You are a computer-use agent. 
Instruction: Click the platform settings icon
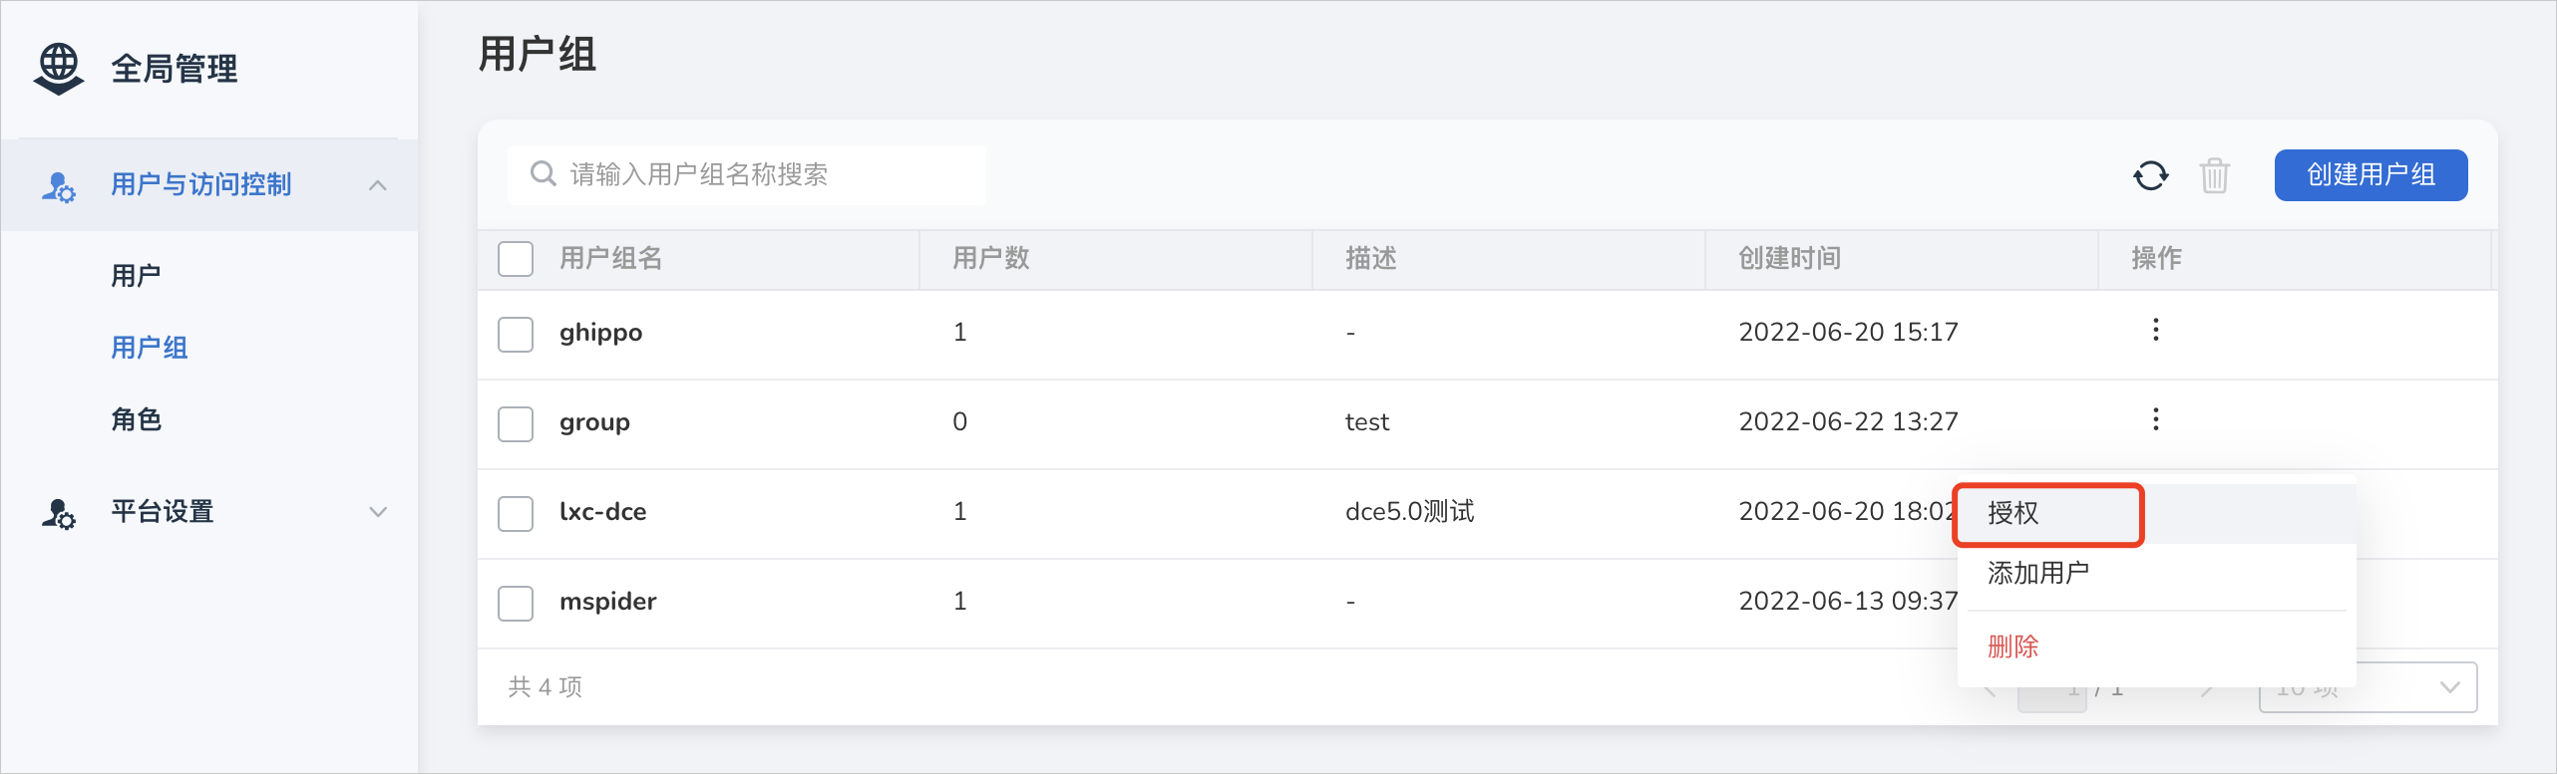coord(58,513)
